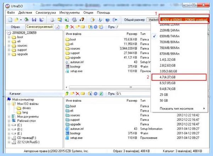Click the red media size overload bar
The height and width of the screenshot is (156, 213).
[185, 20]
